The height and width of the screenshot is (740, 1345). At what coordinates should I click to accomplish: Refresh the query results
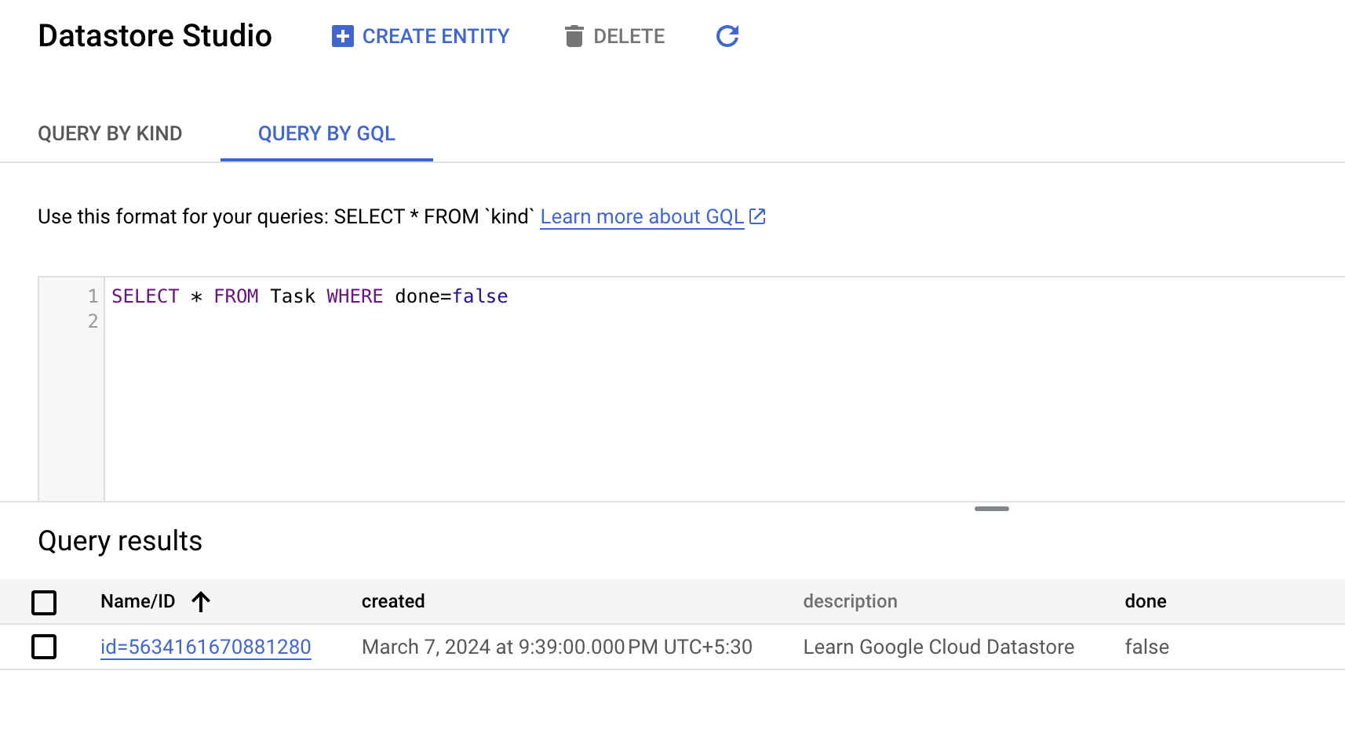[727, 36]
